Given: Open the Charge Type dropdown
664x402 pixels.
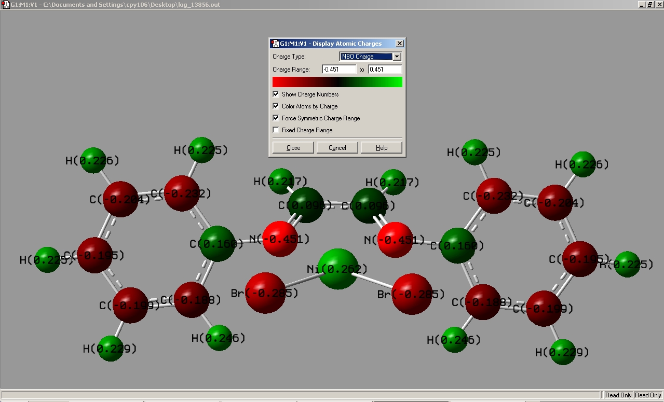Looking at the screenshot, I should click(397, 57).
